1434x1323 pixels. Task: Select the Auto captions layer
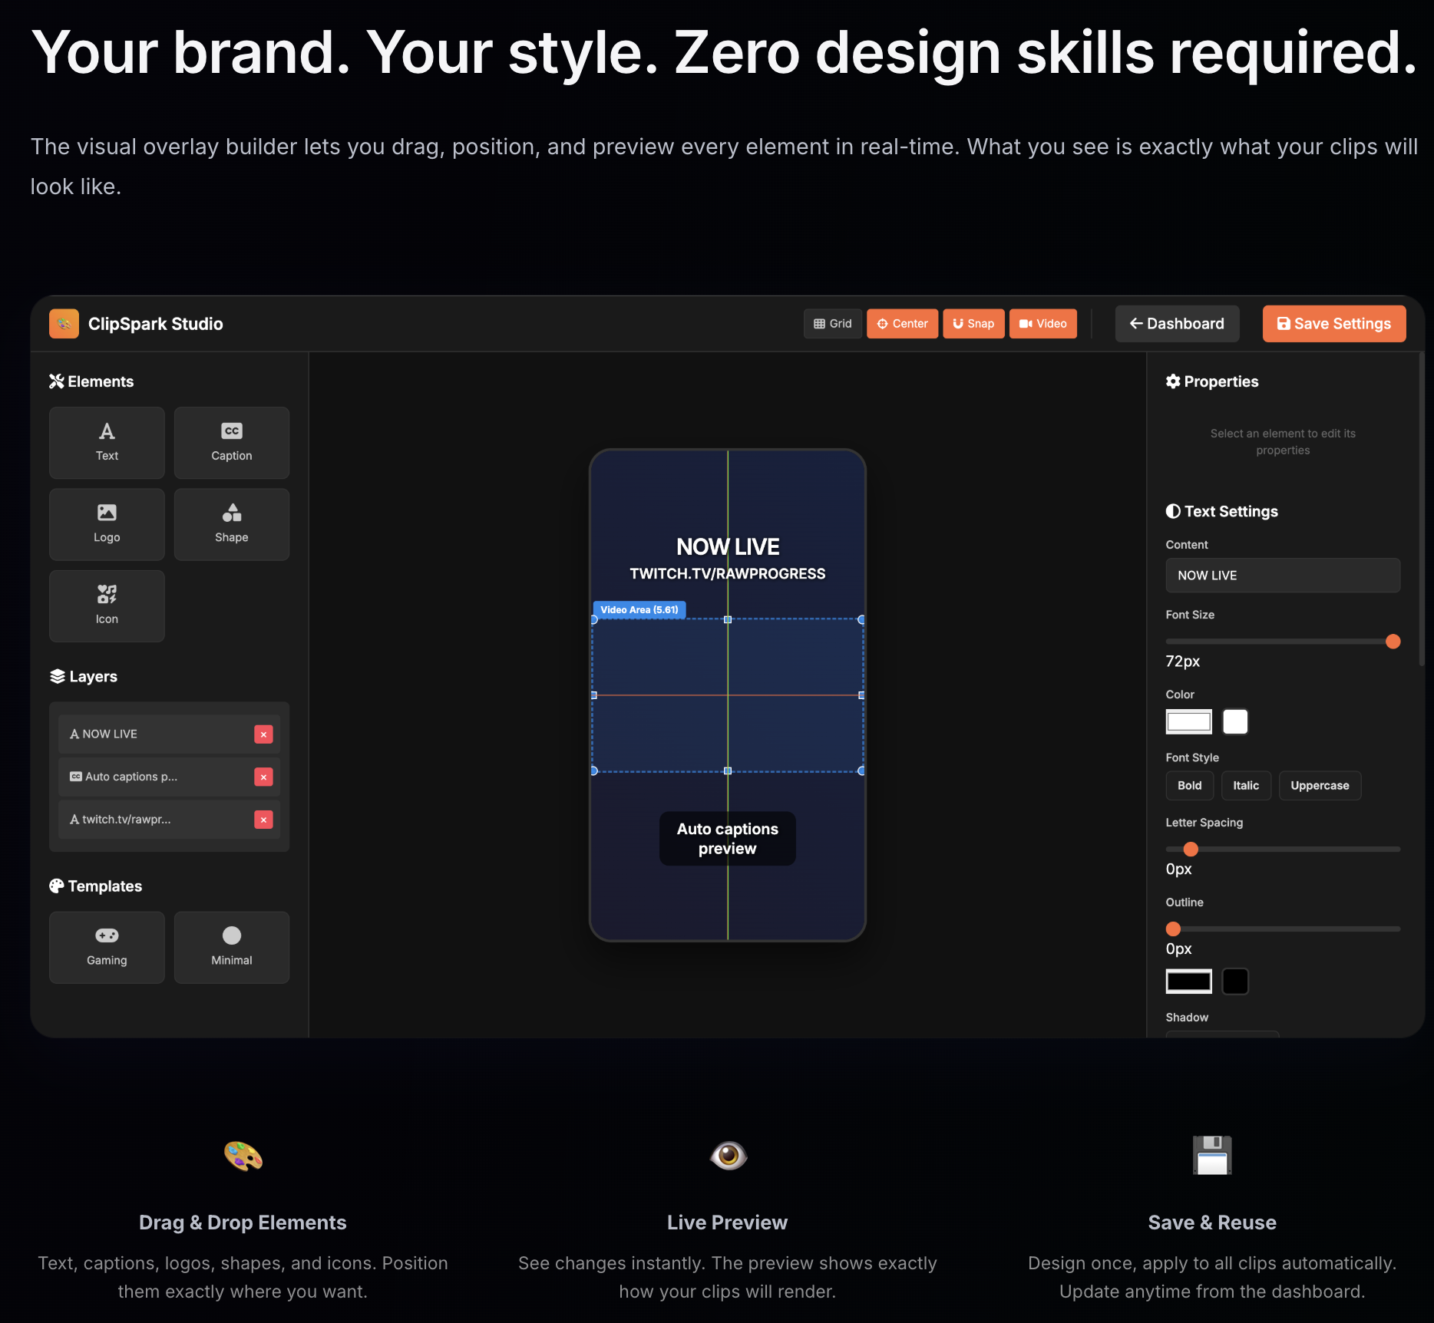pyautogui.click(x=154, y=776)
